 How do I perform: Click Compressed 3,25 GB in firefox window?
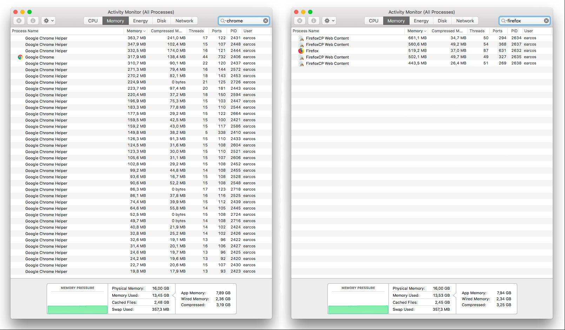(504, 305)
